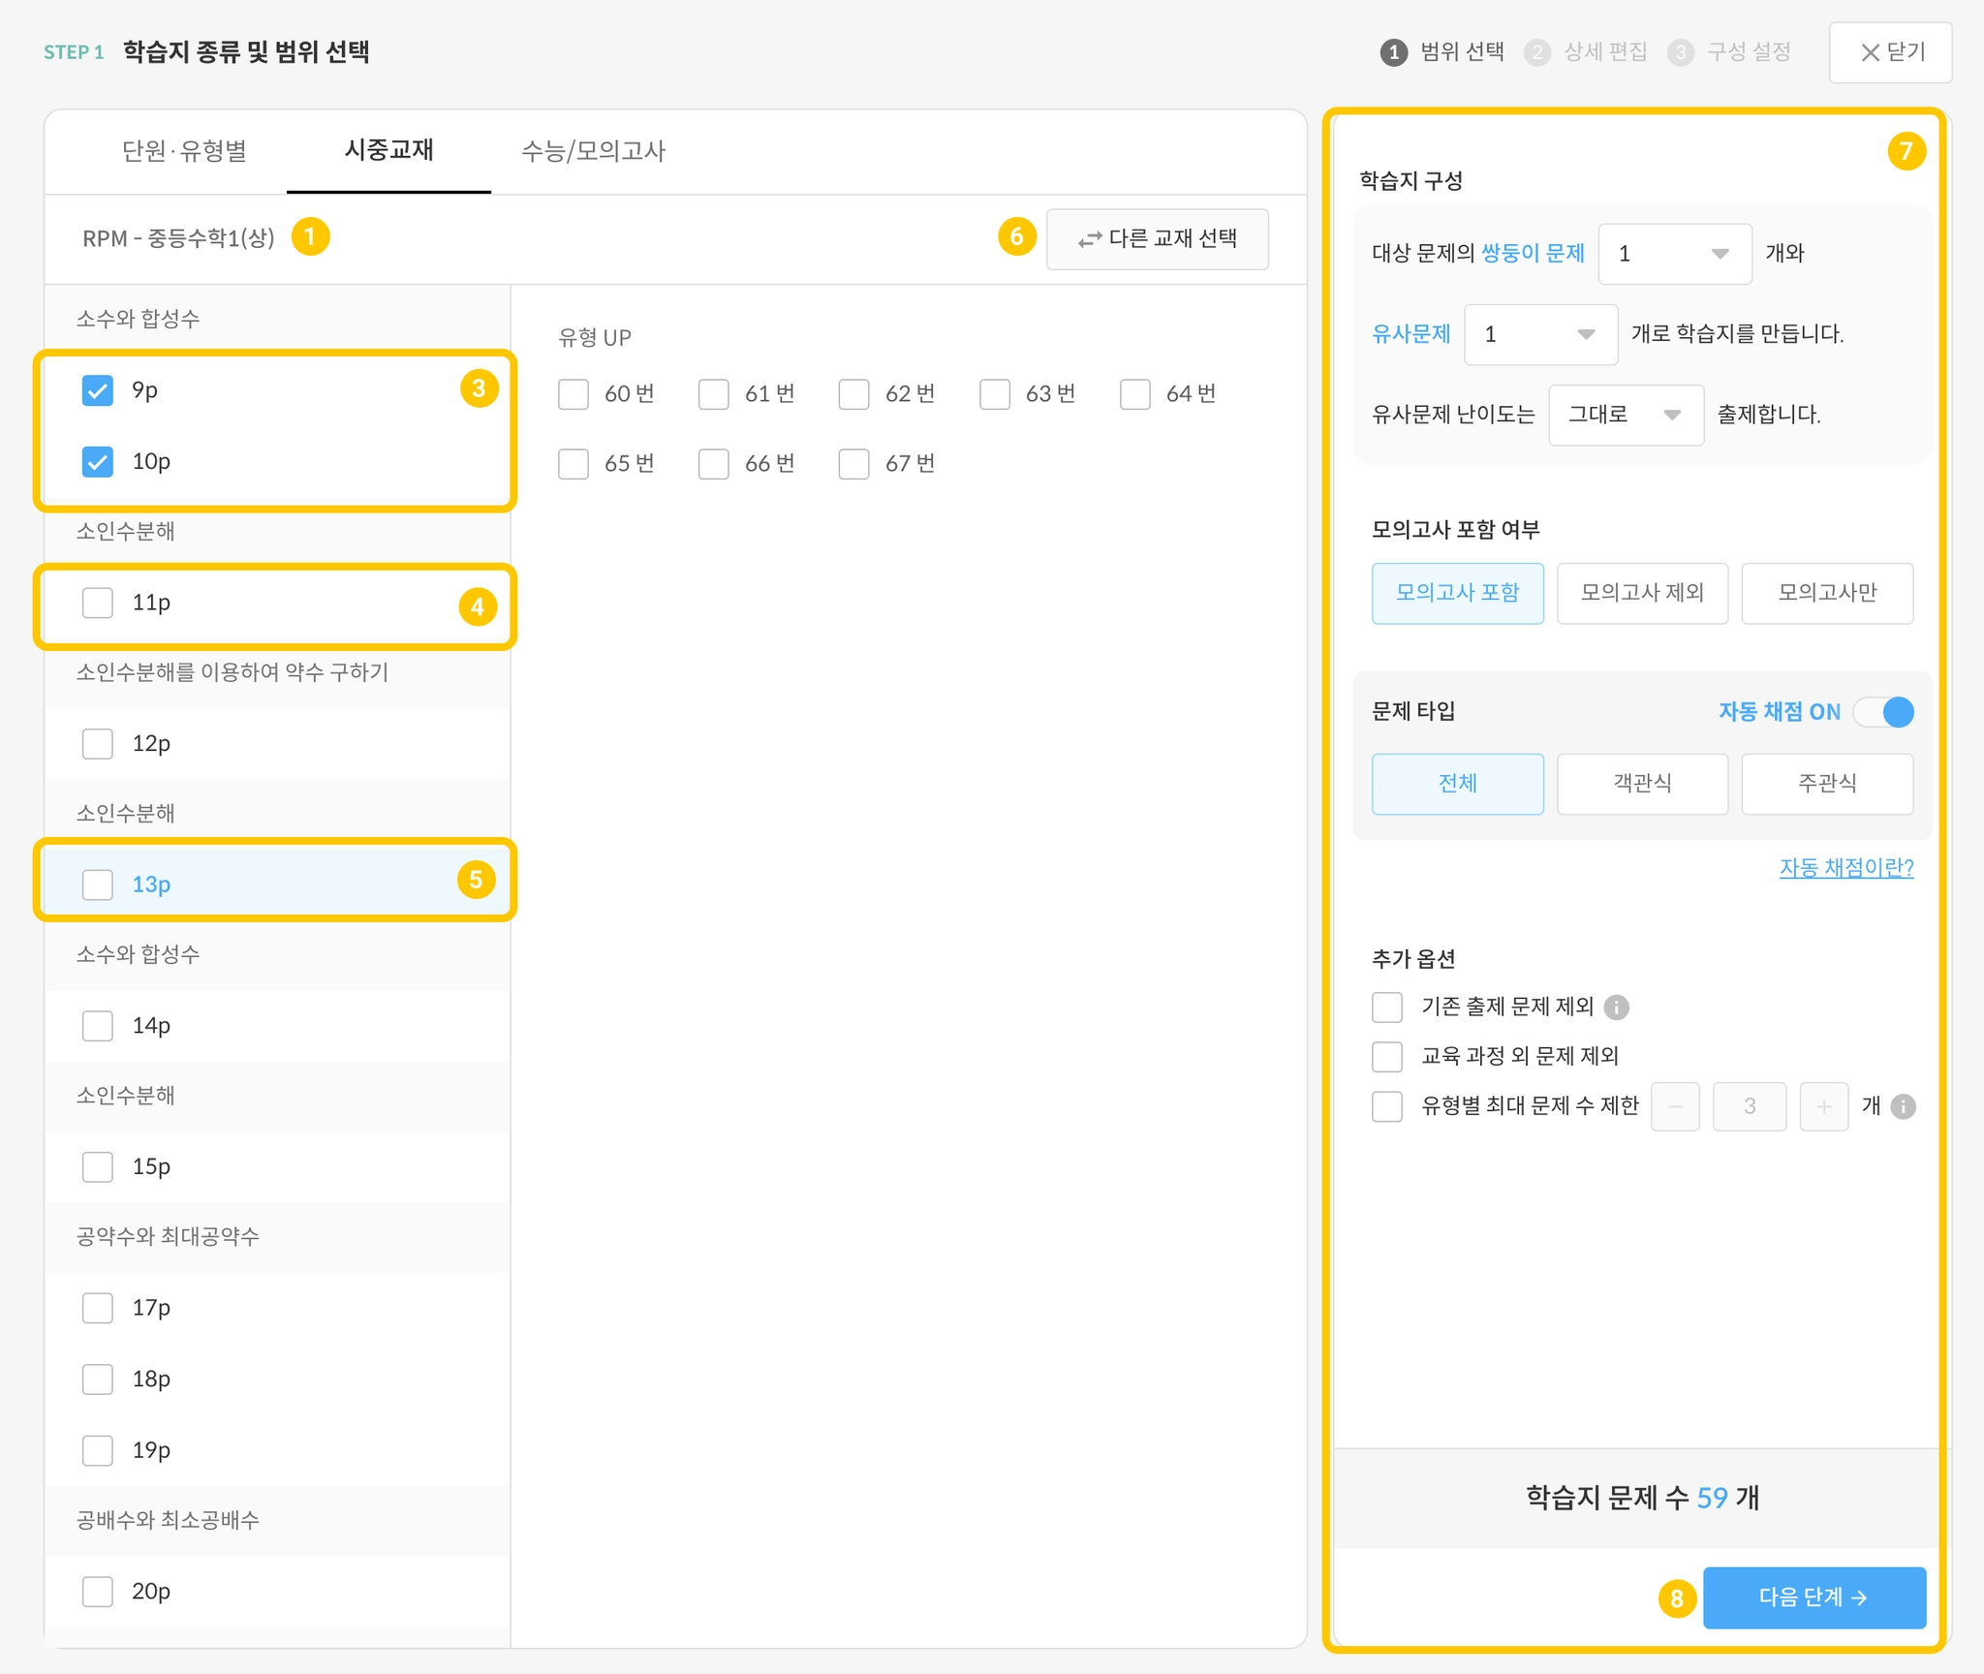Open the 자동 채점이란? link

pos(1845,867)
